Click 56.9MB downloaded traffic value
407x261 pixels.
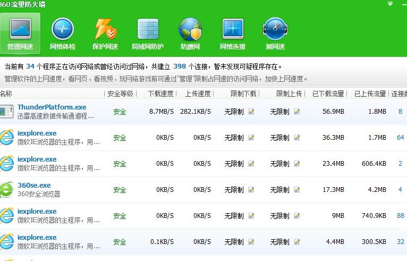(x=333, y=112)
